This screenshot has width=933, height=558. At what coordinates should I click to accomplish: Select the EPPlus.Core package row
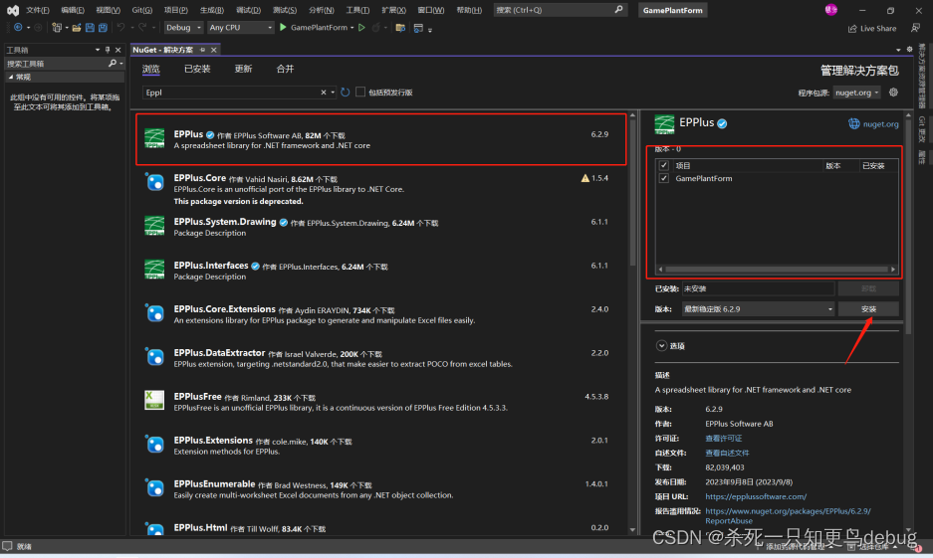[x=380, y=189]
